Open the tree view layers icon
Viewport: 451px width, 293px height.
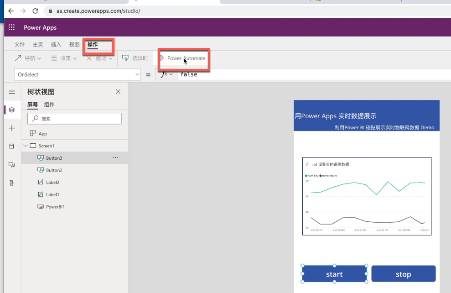click(x=12, y=110)
